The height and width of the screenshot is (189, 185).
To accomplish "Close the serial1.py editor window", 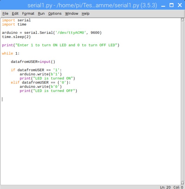I will click(180, 5).
